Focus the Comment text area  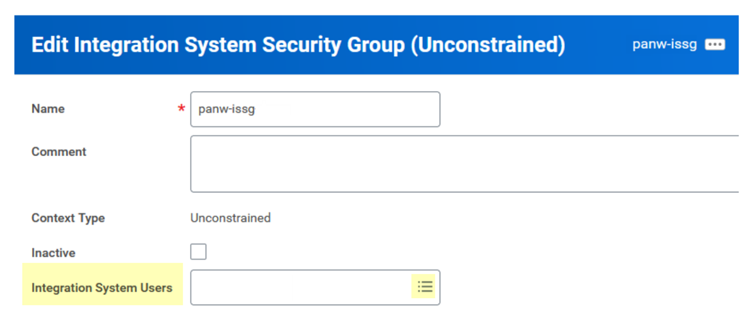(x=464, y=163)
